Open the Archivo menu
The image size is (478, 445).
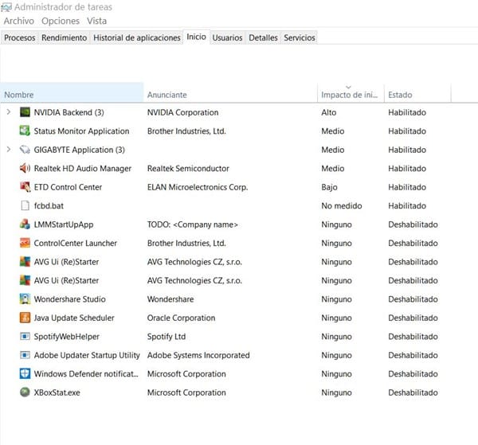point(19,21)
